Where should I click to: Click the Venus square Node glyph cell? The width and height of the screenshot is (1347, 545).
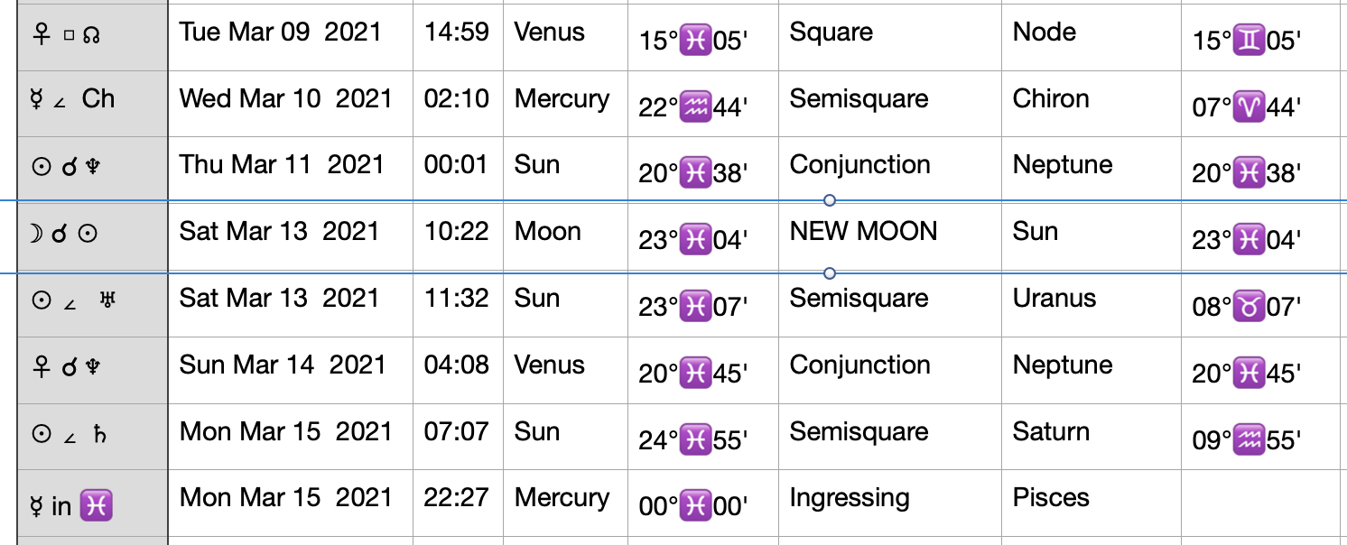[x=93, y=33]
